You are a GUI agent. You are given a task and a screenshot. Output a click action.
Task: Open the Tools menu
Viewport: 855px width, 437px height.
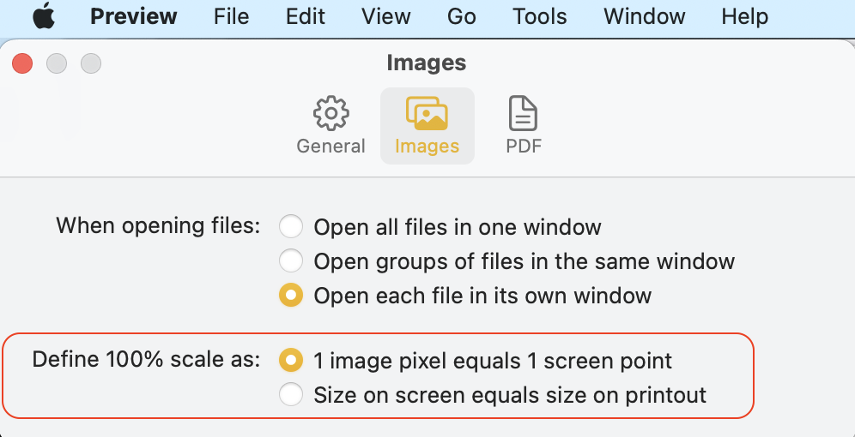(540, 16)
